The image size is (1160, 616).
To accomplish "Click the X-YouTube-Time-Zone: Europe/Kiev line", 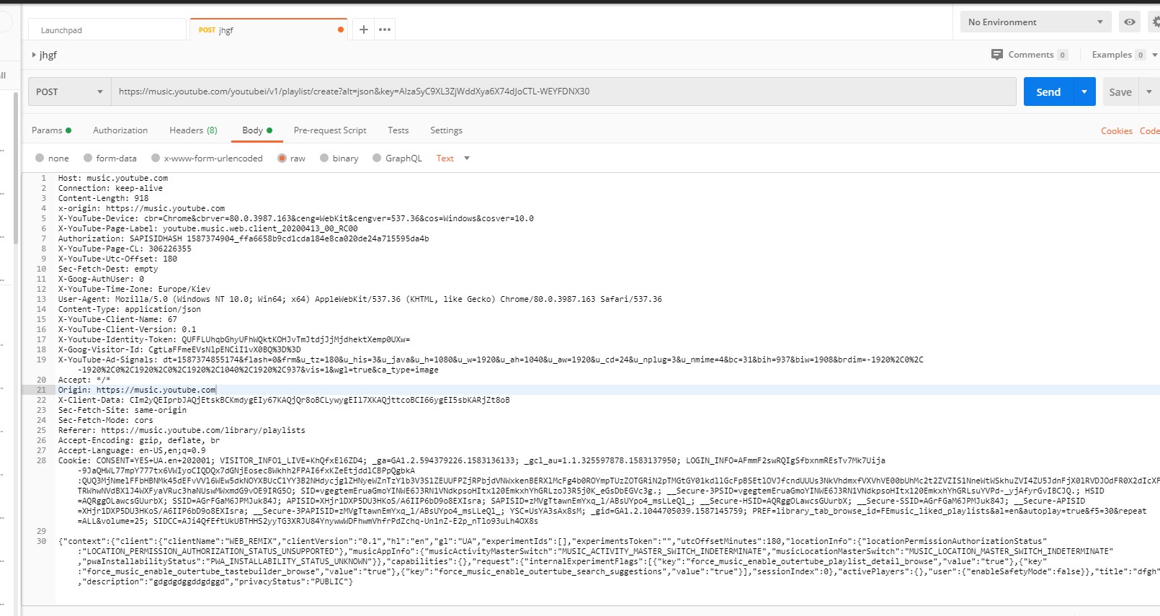I will pos(134,289).
